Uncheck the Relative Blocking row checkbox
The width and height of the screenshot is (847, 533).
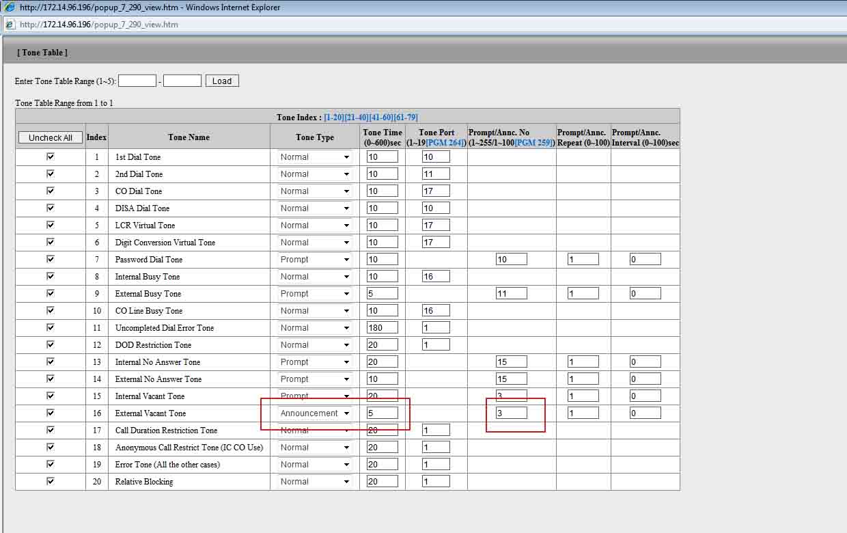tap(50, 481)
